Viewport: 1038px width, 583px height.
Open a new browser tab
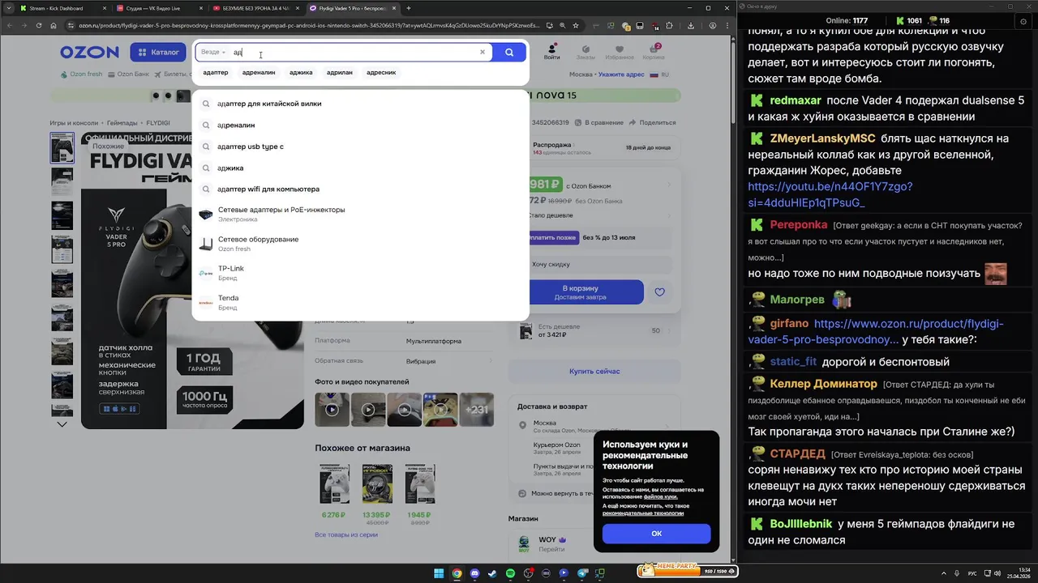[409, 8]
